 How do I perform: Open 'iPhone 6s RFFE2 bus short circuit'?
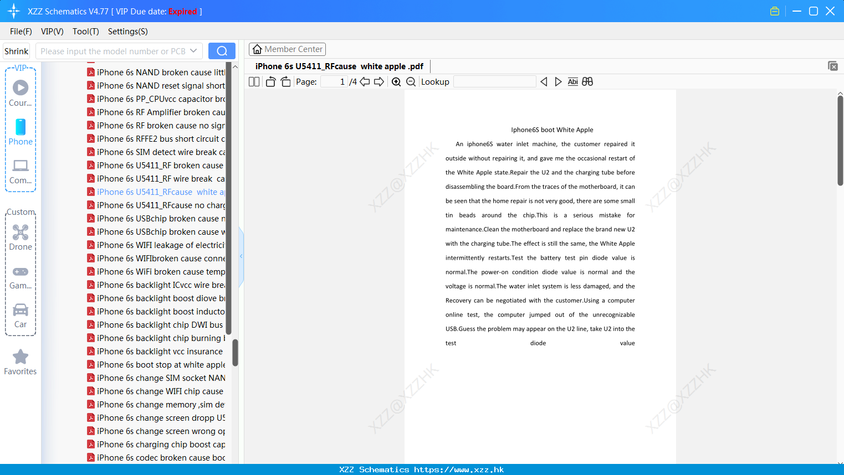point(161,138)
